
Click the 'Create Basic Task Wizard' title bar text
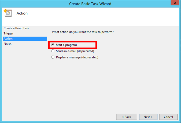click(x=90, y=4)
